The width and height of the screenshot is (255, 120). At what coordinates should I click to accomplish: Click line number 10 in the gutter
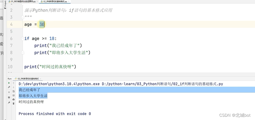click(x=10, y=67)
